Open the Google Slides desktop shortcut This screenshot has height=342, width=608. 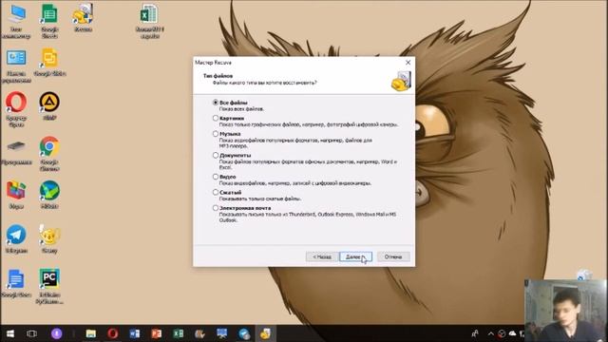[x=49, y=62]
